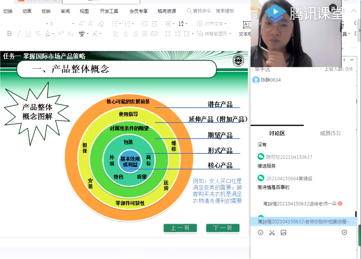Screen dimensions: 361x259
Task: Switch to the 成员(53) tab
Action: click(330, 133)
